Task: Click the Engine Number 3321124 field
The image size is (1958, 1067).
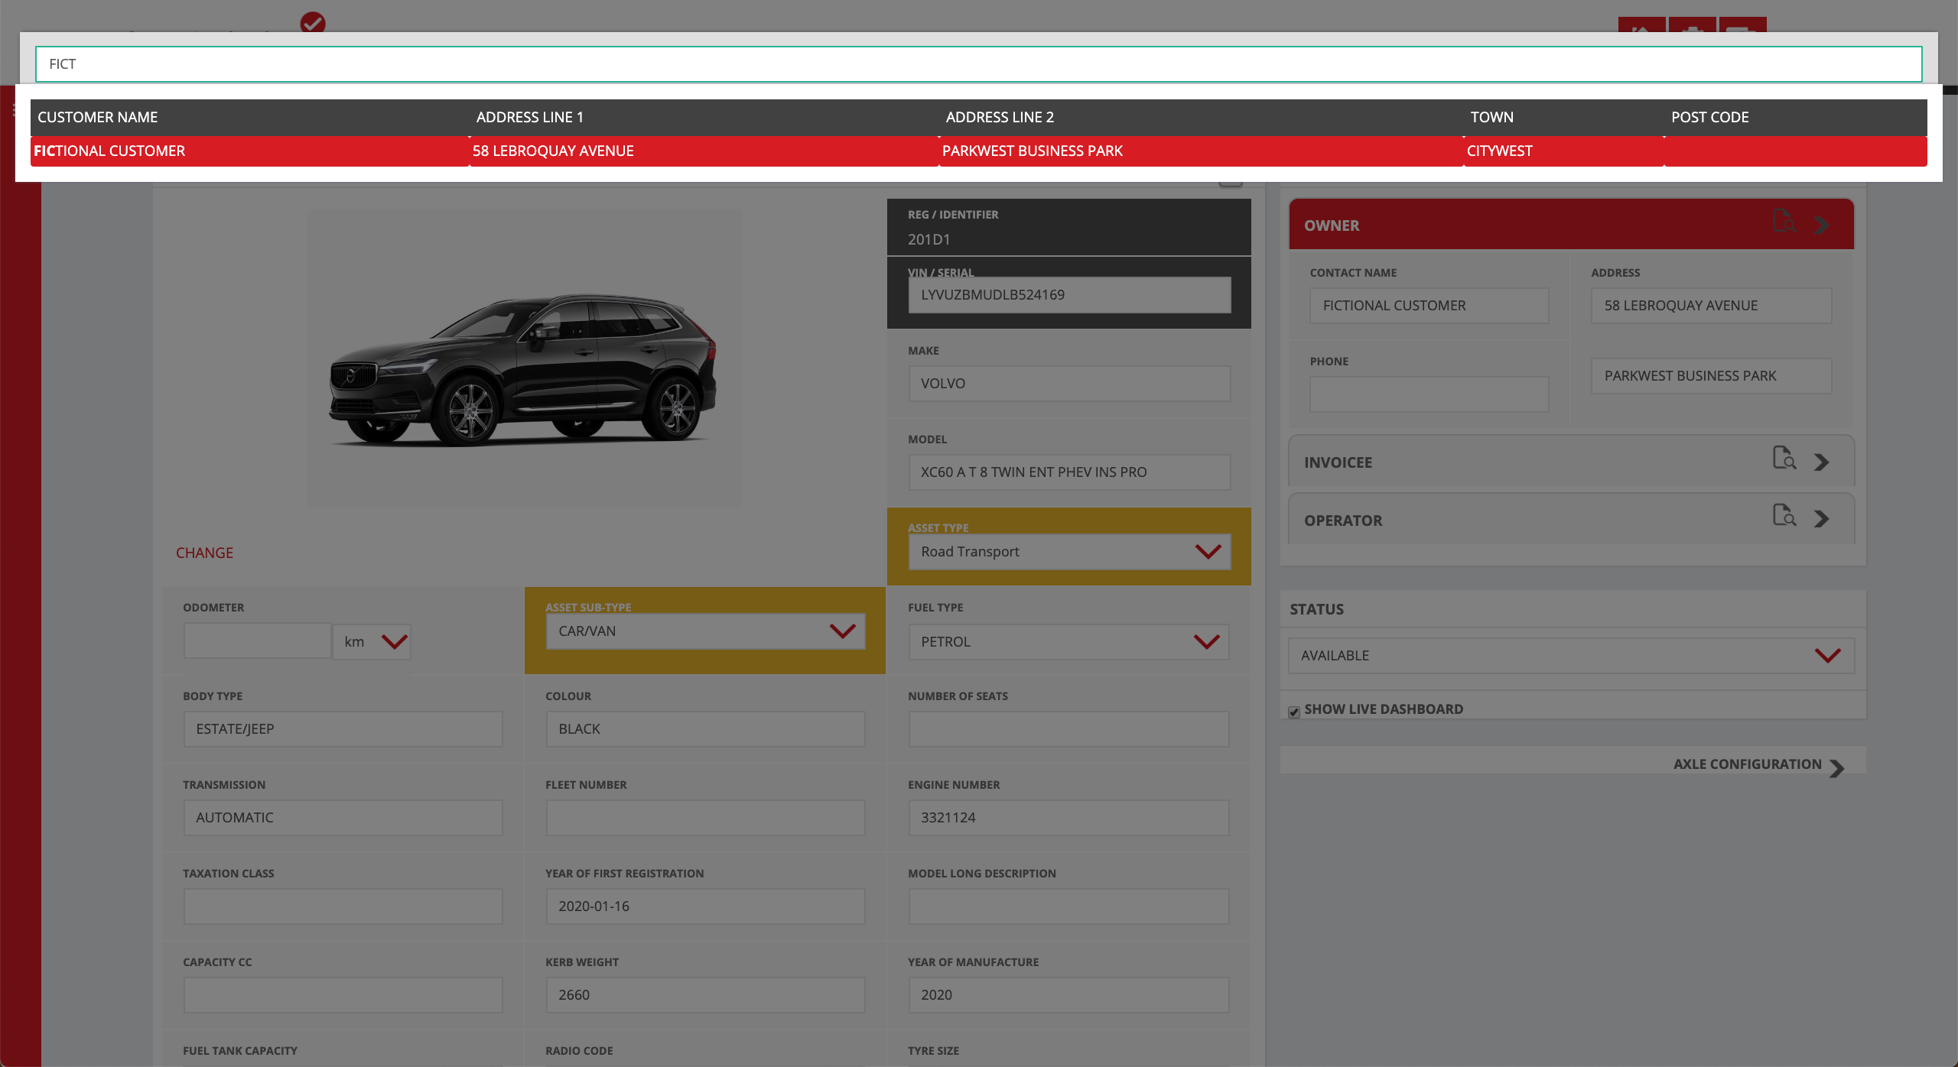Action: 1068,818
